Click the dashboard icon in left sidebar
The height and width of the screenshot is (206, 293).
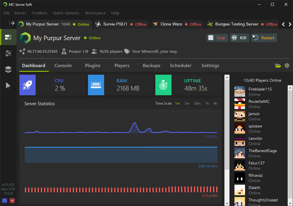8,38
